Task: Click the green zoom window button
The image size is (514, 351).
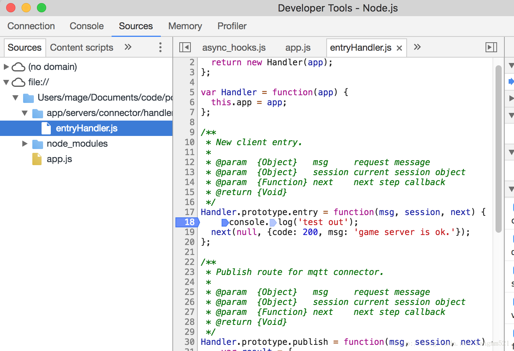Action: [42, 8]
